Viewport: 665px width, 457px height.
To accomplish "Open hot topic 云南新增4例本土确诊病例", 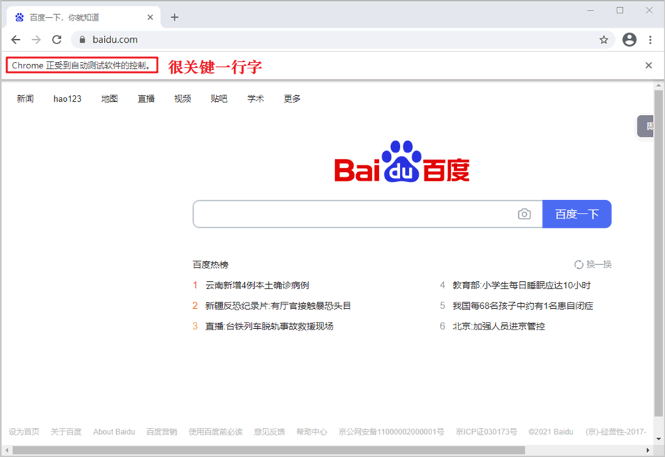I will pyautogui.click(x=257, y=285).
